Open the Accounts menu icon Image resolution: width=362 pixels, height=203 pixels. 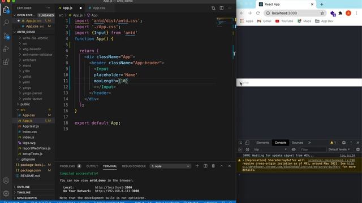click(x=6, y=180)
